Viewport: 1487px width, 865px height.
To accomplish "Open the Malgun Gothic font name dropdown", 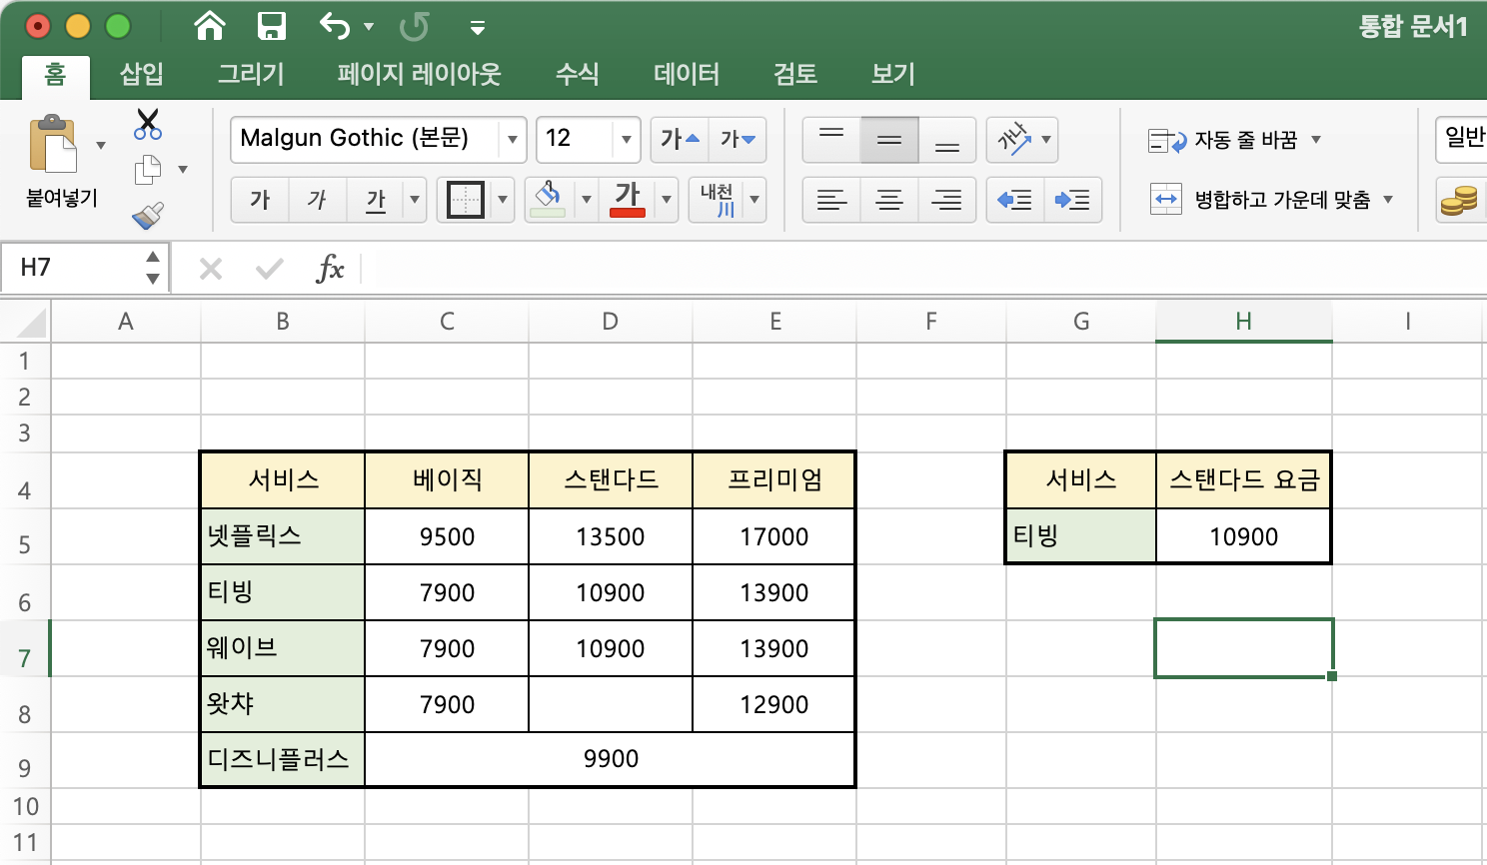I will [512, 139].
